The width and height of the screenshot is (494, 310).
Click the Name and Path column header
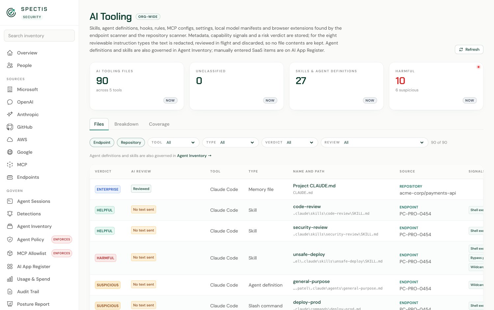coord(309,171)
